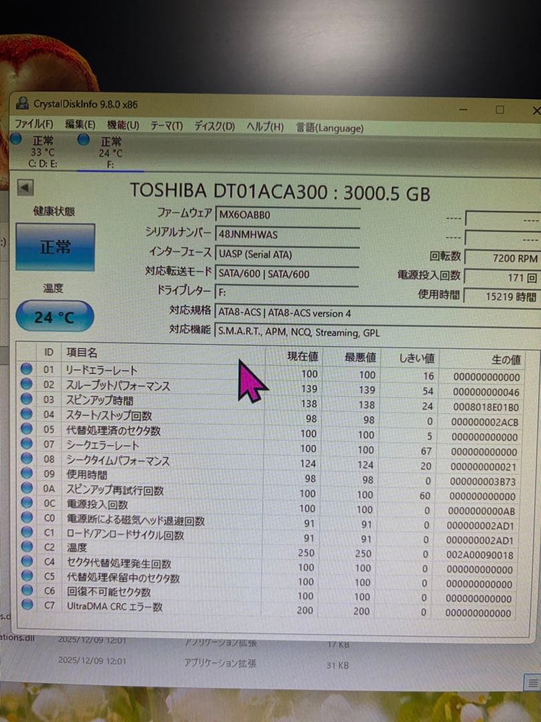541x722 pixels.
Task: Click the status icon for ID C6
Action: coord(27,590)
